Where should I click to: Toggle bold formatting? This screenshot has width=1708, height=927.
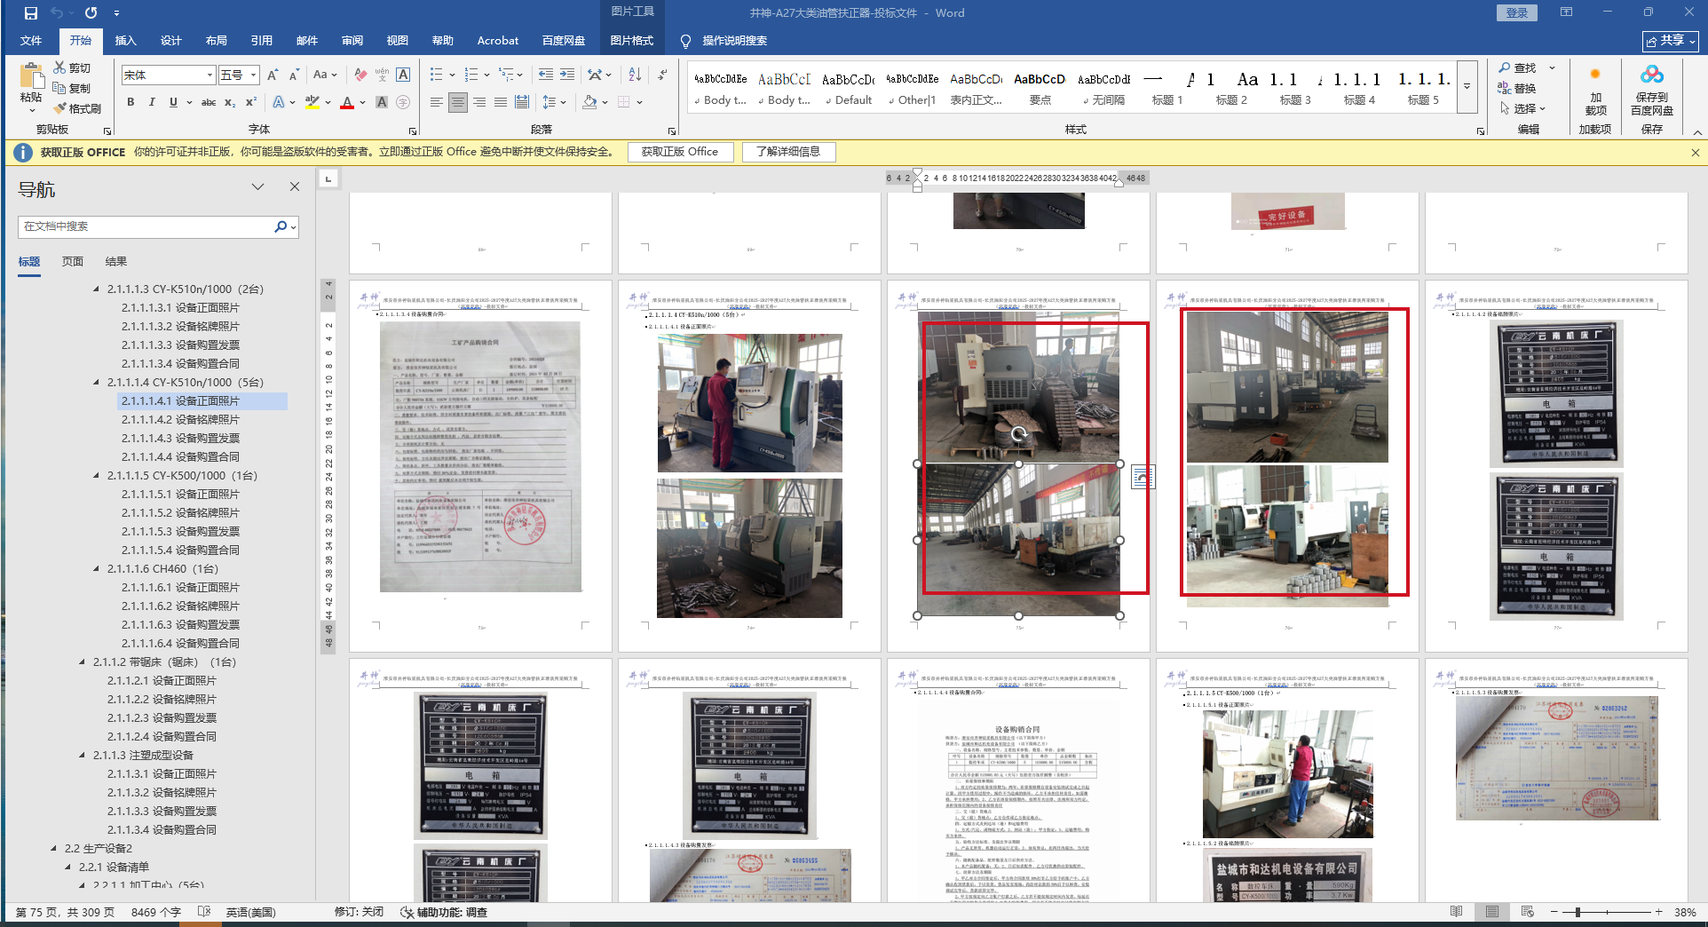point(130,103)
